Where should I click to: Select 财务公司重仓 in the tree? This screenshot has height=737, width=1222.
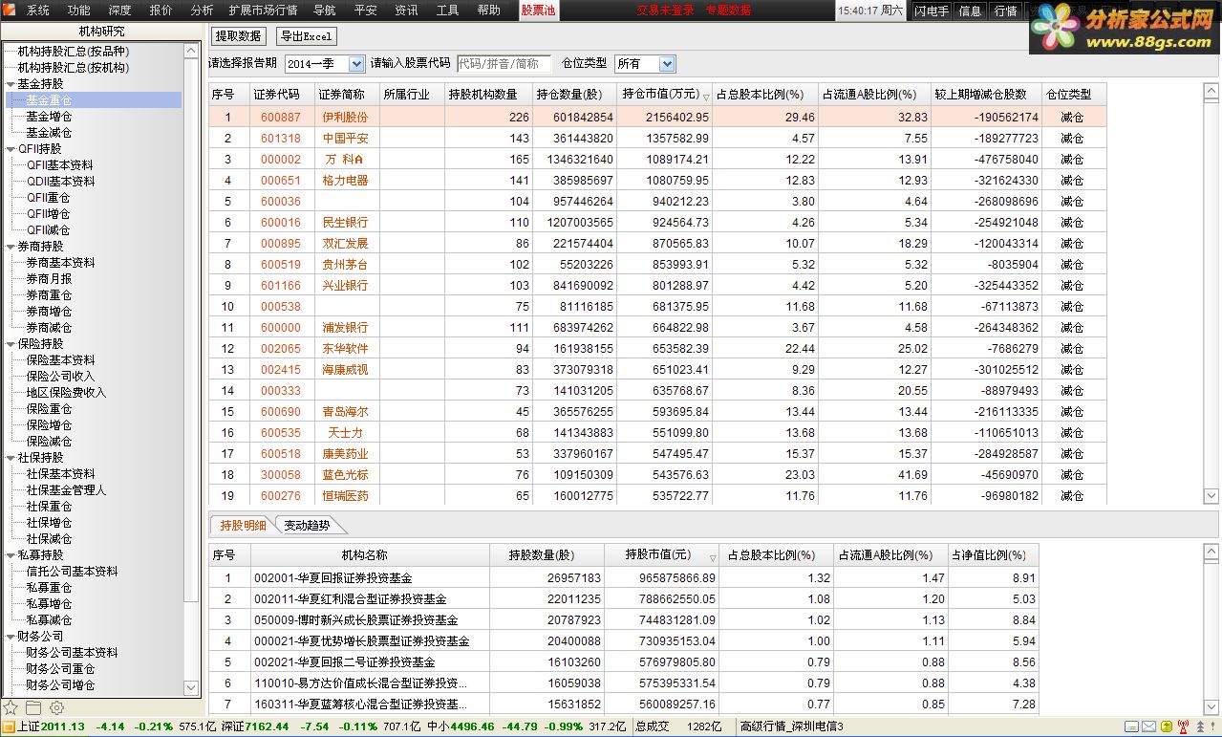coord(60,669)
